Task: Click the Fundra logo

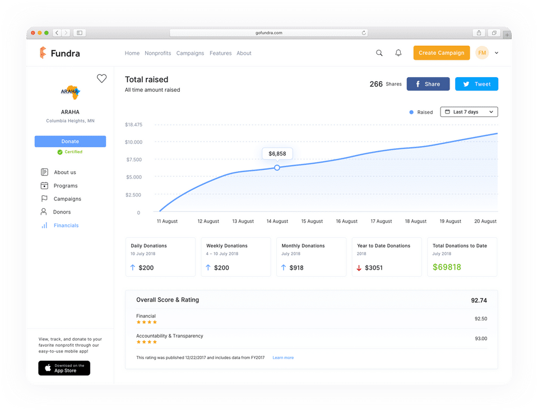Action: click(x=60, y=53)
